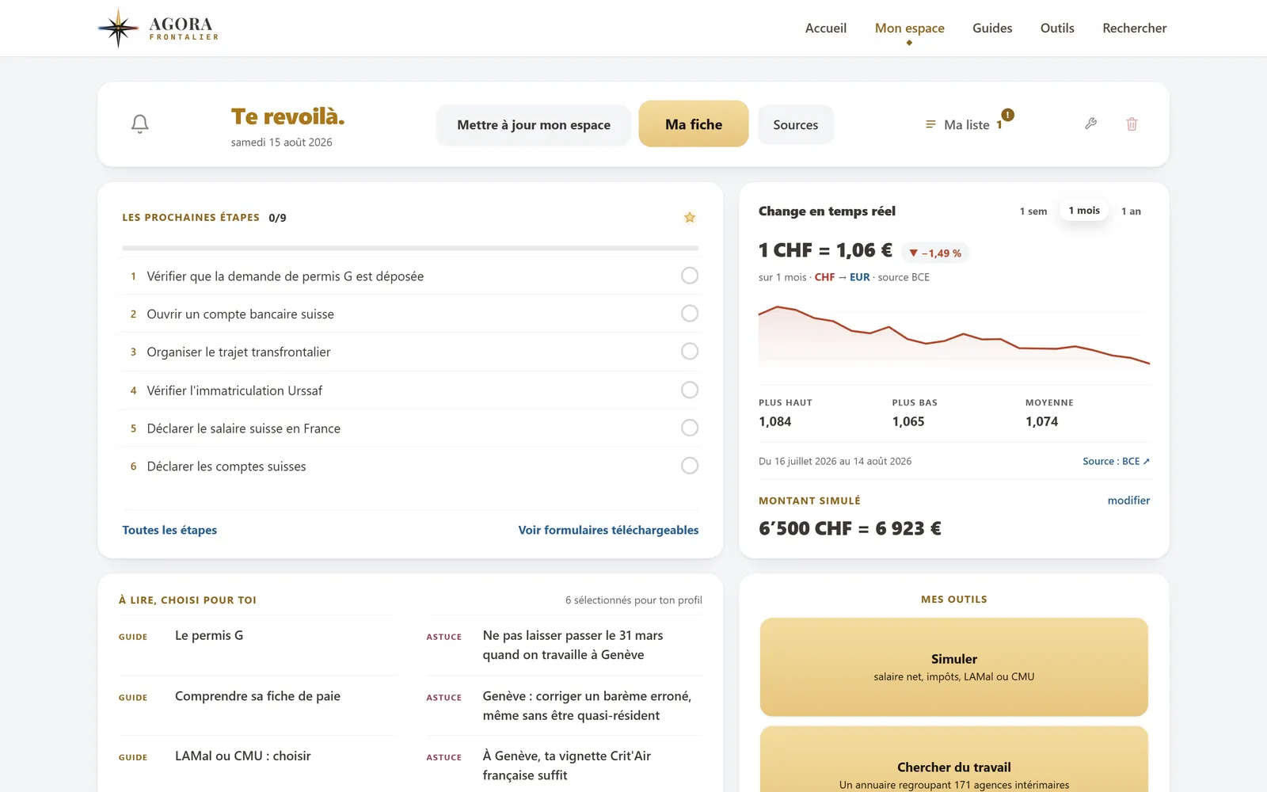This screenshot has width=1267, height=792.
Task: Click the Ma fiche button
Action: pos(694,124)
